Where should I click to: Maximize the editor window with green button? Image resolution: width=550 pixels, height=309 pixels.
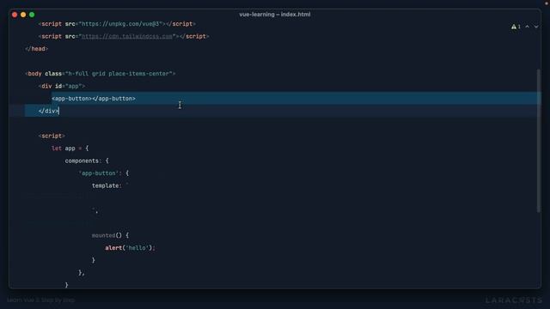(32, 15)
